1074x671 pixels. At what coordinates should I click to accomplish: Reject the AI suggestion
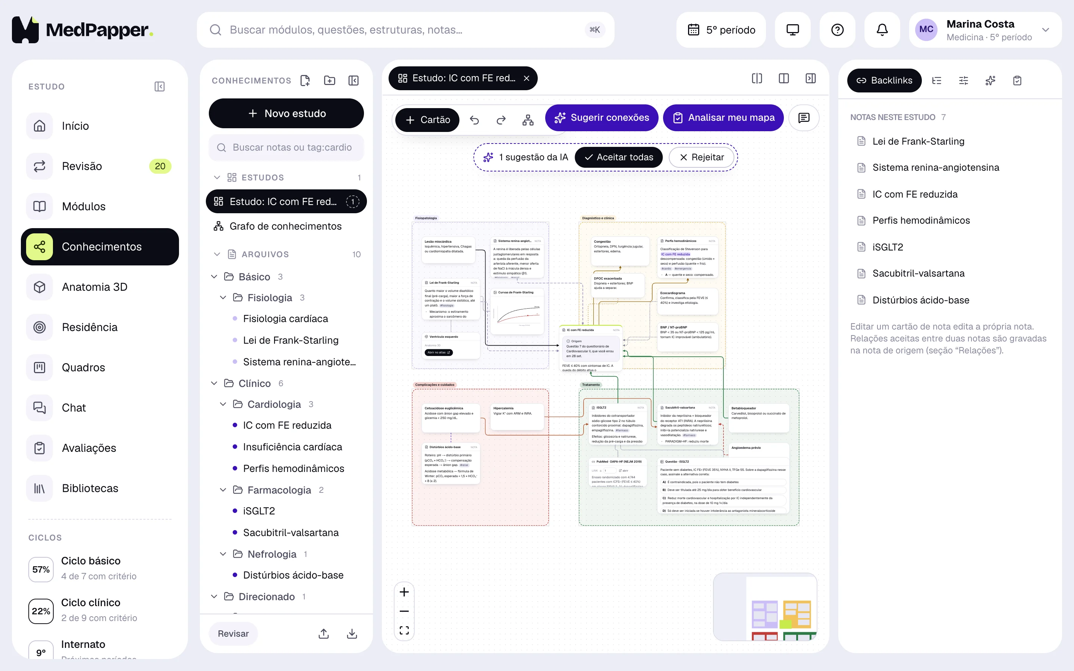(701, 157)
